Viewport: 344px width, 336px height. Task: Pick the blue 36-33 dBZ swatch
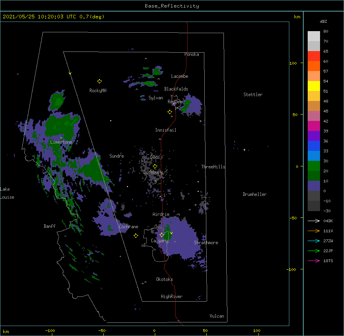314,146
